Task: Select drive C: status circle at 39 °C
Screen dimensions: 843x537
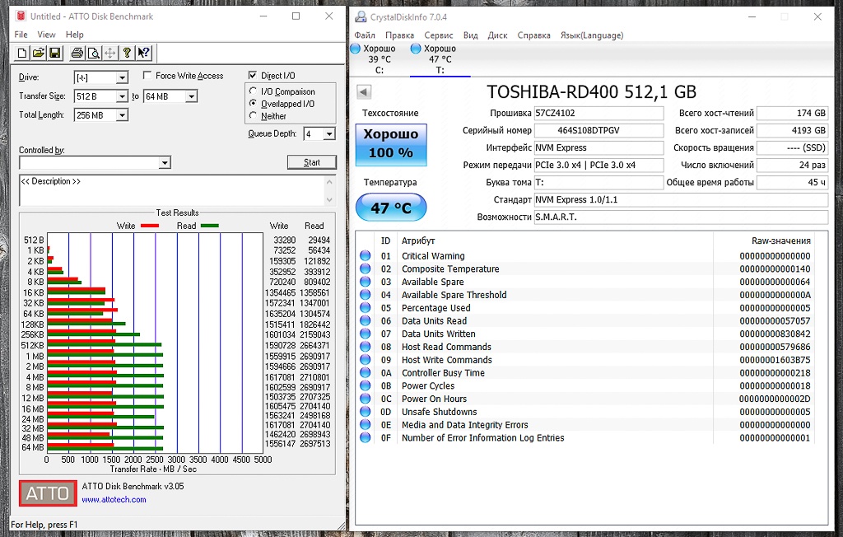Action: (355, 49)
